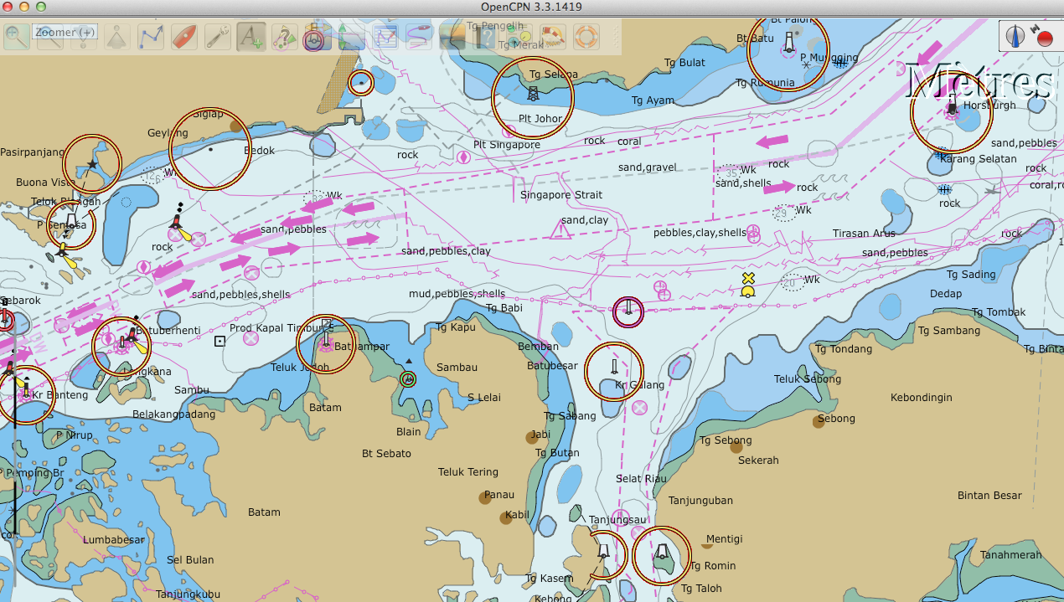Image resolution: width=1064 pixels, height=602 pixels.
Task: Click the Tirasan Arus label
Action: pyautogui.click(x=864, y=234)
